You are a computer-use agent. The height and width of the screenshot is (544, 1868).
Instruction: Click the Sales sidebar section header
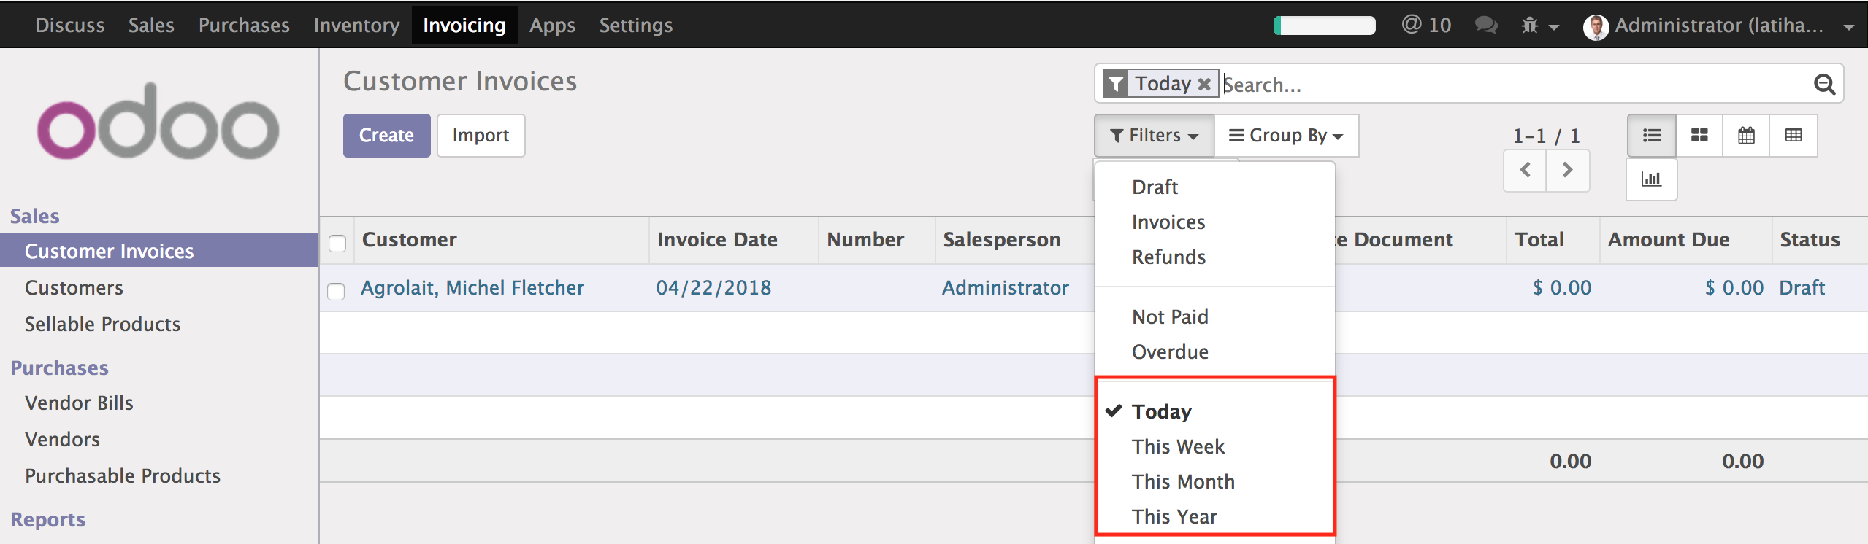click(x=35, y=216)
